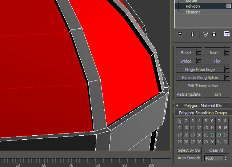Open Bevel settings box icon
This screenshot has height=167, width=232.
click(x=199, y=53)
